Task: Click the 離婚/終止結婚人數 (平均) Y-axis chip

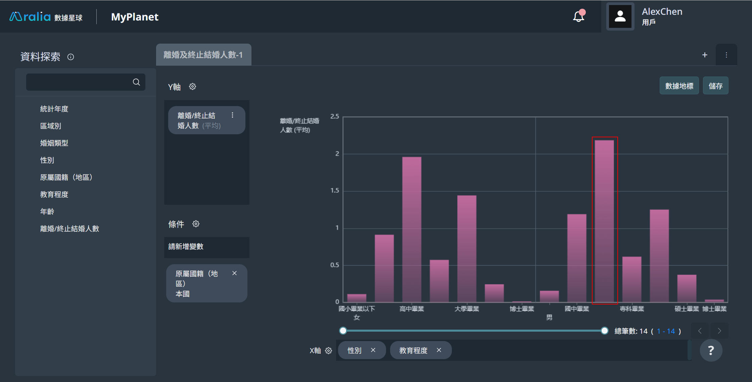Action: tap(207, 121)
